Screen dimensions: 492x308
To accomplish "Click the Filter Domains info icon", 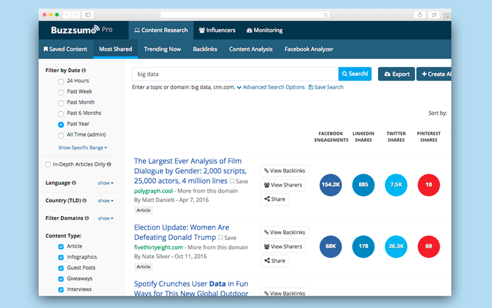I will (x=87, y=218).
